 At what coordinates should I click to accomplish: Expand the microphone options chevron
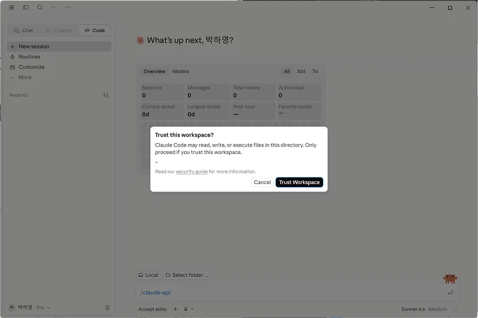193,309
